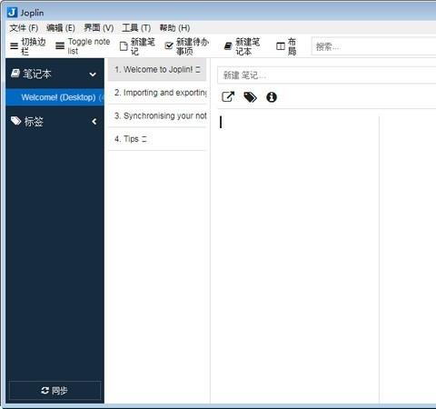436x409 pixels.
Task: Open note 1. Welcome to Joplin!
Action: [x=157, y=69]
